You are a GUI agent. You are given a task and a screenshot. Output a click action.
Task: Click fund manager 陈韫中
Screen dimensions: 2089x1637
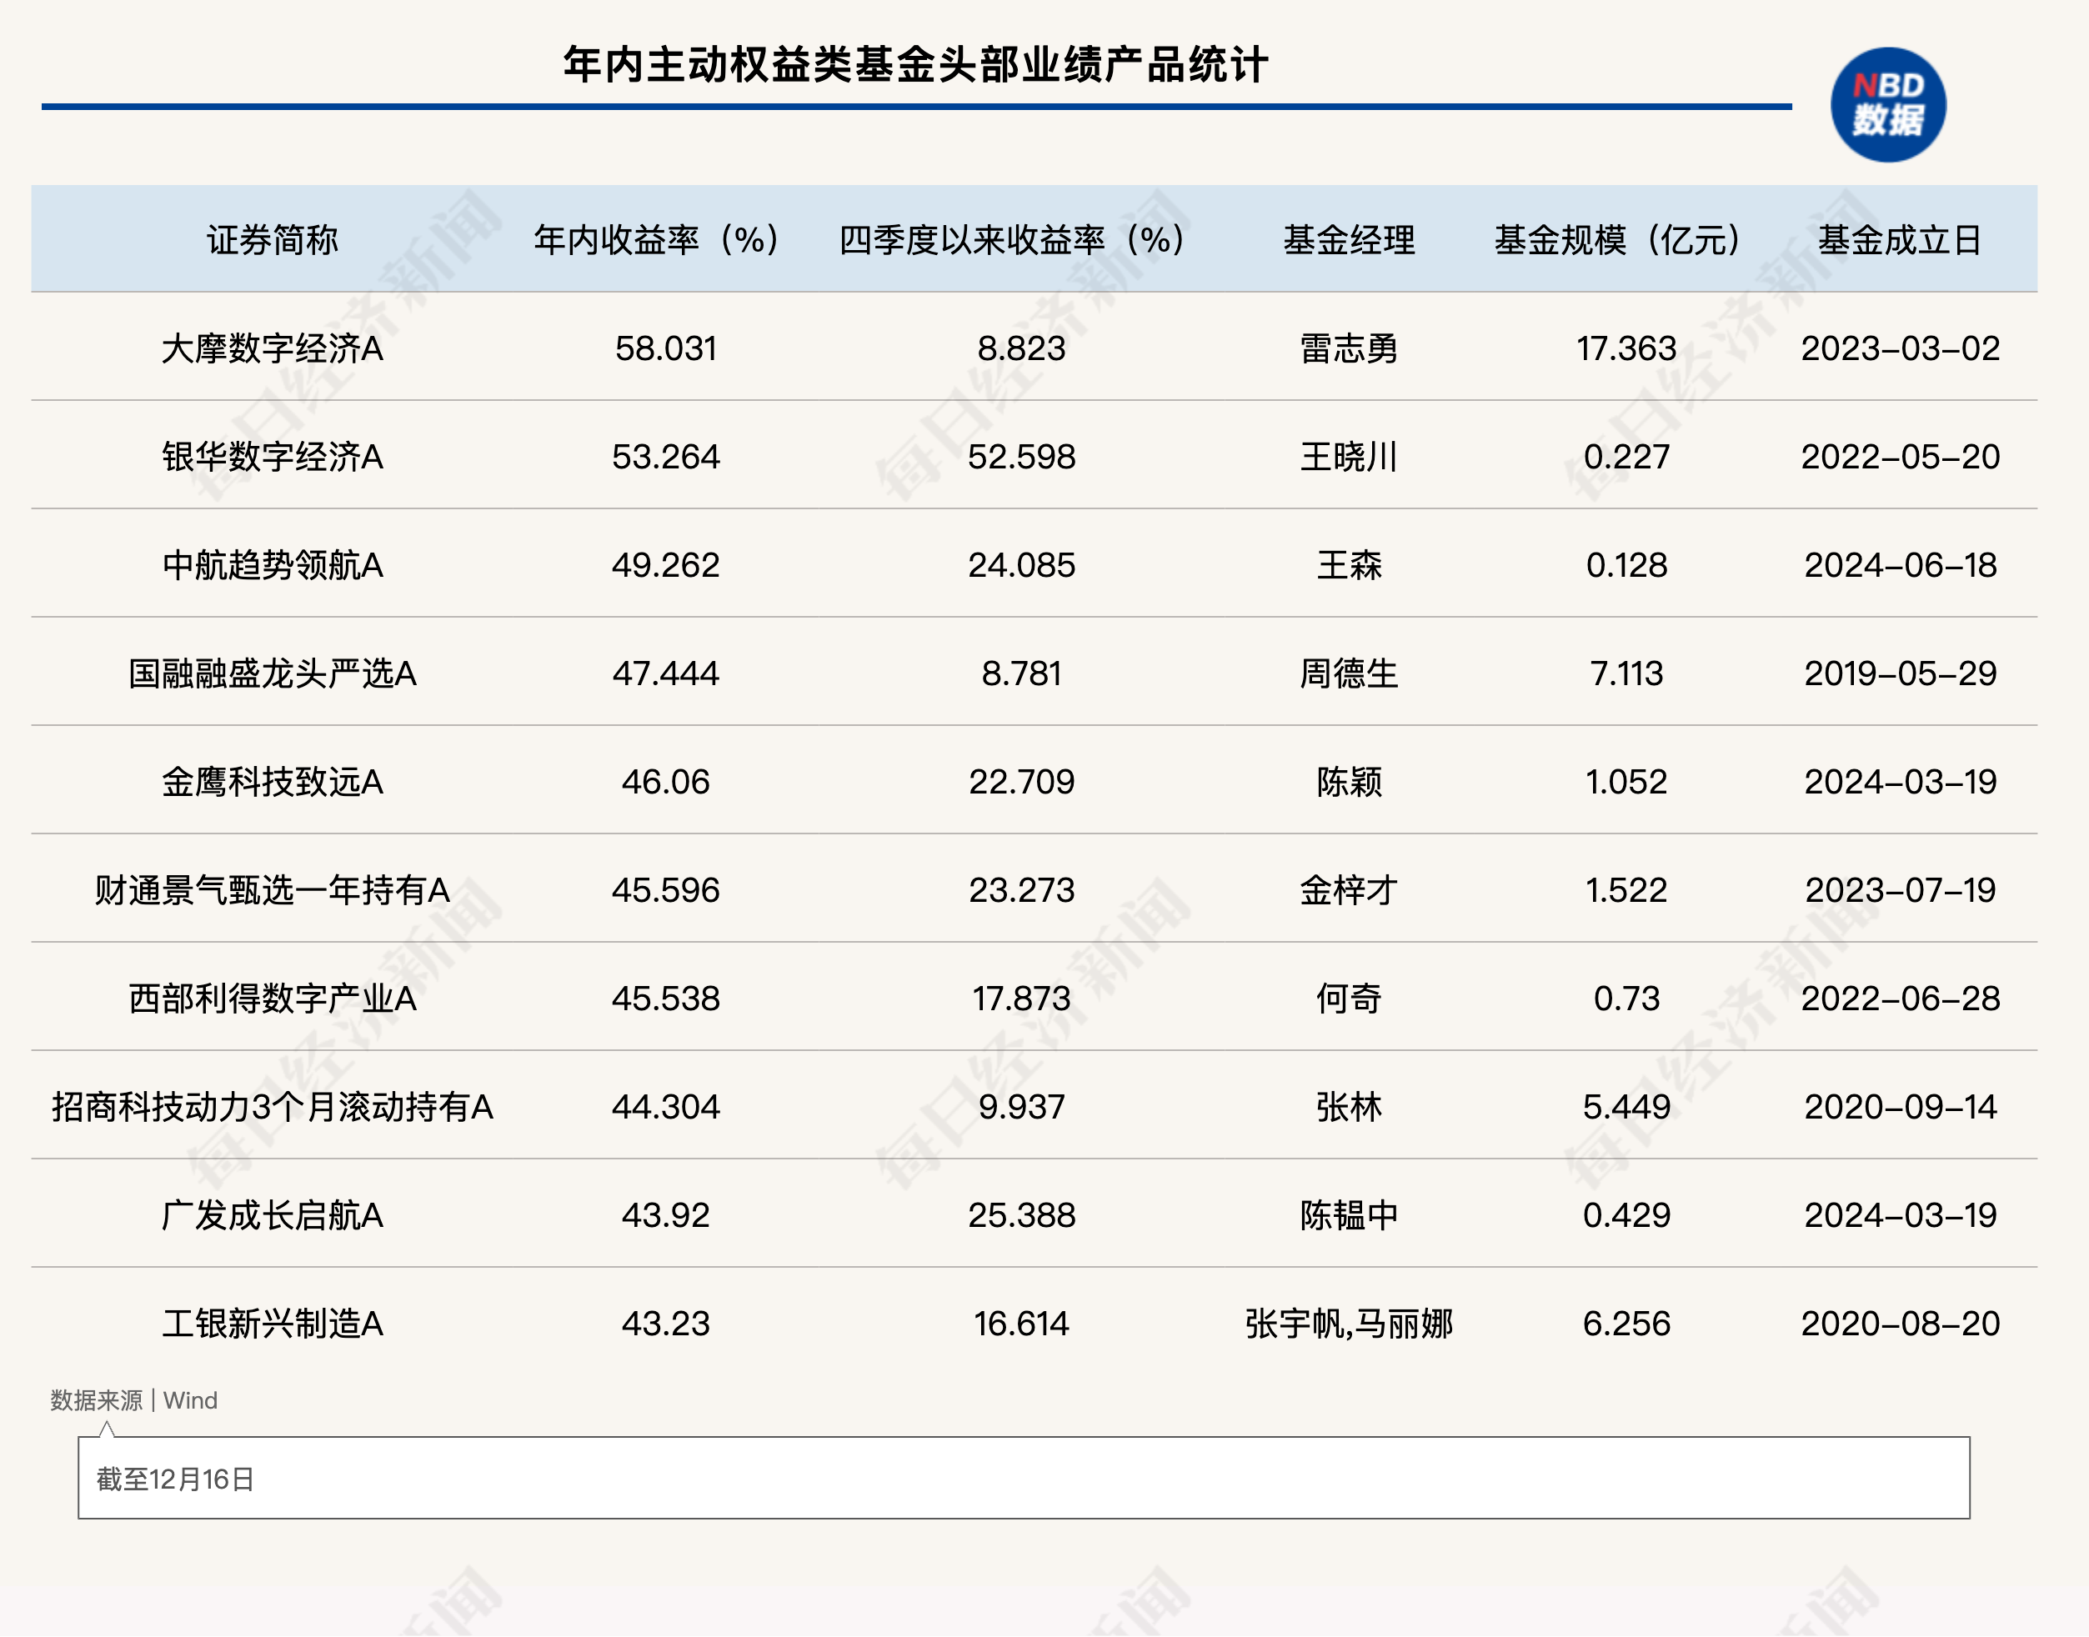1349,1214
